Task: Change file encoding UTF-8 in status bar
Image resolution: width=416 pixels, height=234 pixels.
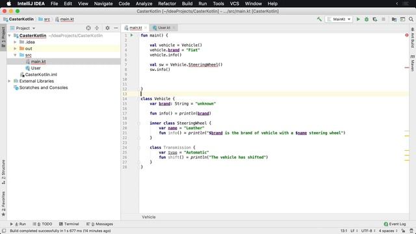Action: tap(369, 231)
